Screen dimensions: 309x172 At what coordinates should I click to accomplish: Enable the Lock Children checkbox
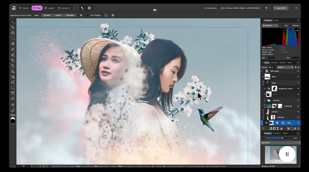88,15
